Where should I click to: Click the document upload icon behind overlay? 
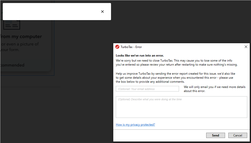point(12,25)
